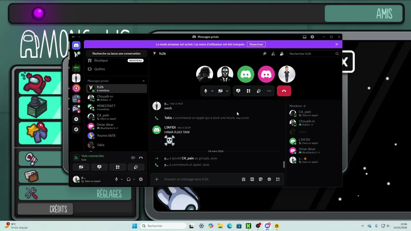Image resolution: width=411 pixels, height=231 pixels.
Task: Select fc26 group conversation
Action: [x=116, y=89]
